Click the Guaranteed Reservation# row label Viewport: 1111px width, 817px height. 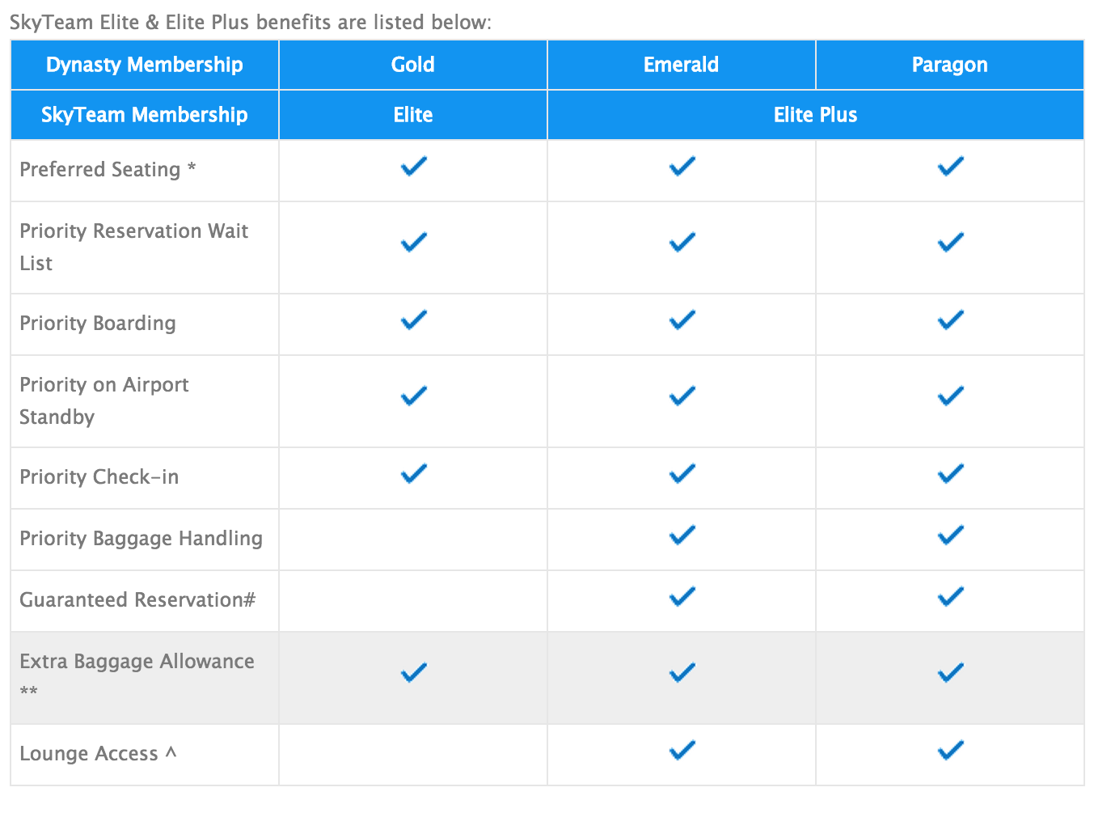(137, 600)
